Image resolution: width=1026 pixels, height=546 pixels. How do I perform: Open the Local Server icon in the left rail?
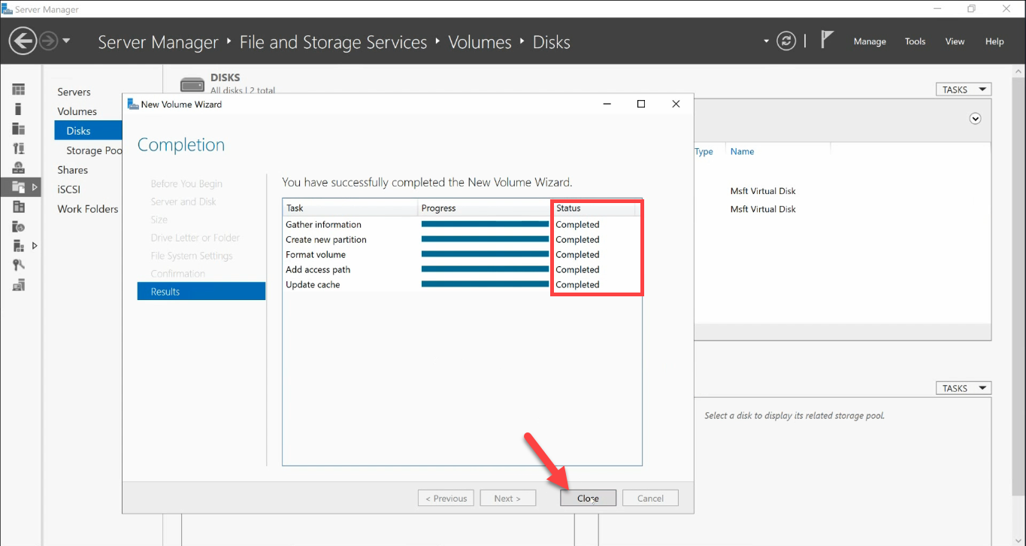point(19,109)
